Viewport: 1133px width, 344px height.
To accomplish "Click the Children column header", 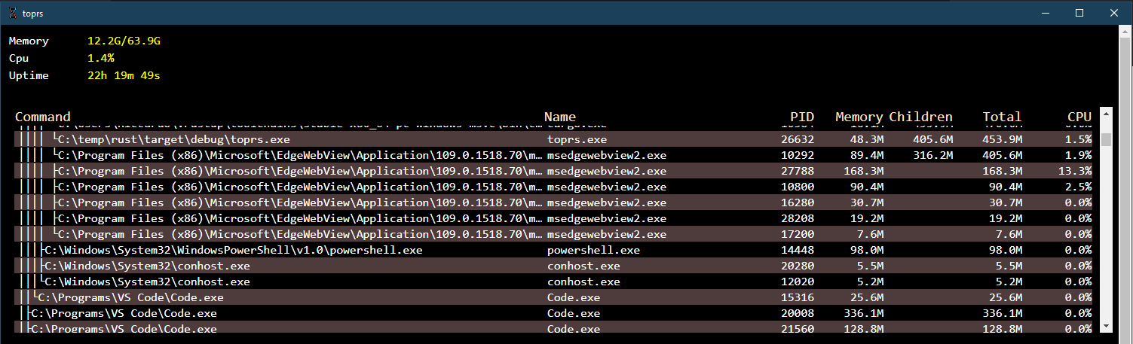I will click(x=920, y=117).
